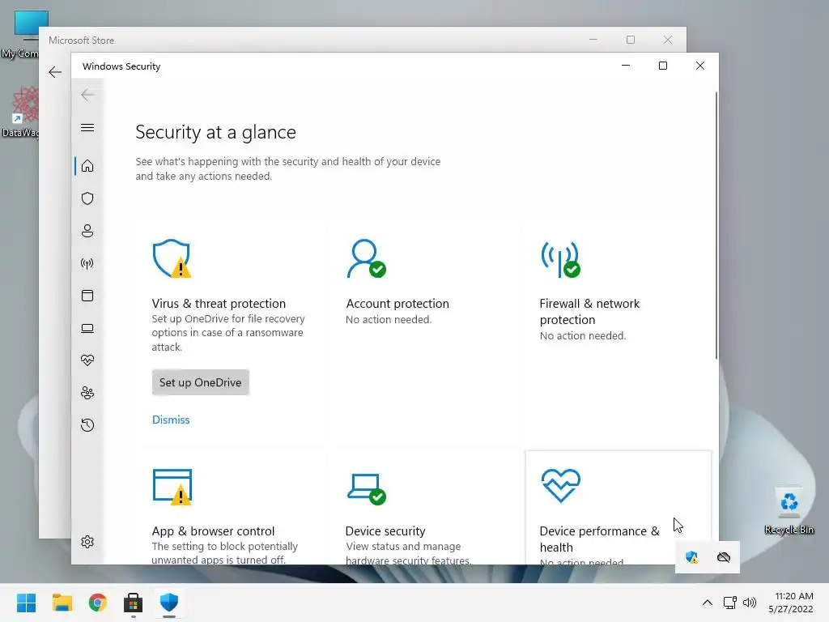Viewport: 829px width, 622px height.
Task: Open Virus & threat protection shield in sidebar
Action: tap(87, 198)
